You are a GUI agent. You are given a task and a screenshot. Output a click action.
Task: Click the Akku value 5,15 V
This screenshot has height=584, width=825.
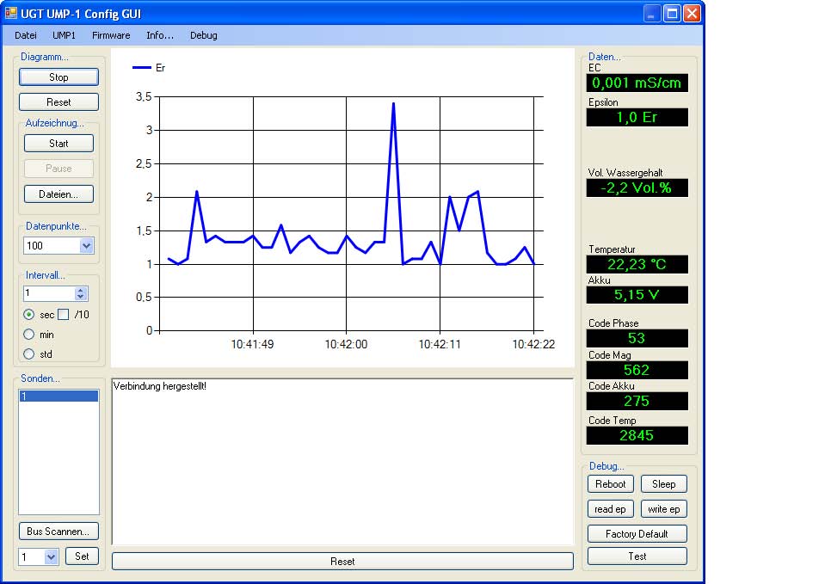pyautogui.click(x=637, y=295)
